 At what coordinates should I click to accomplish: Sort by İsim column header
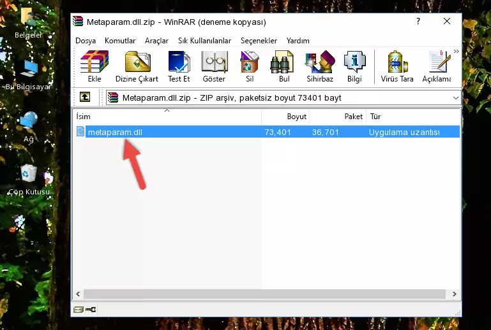click(x=167, y=116)
